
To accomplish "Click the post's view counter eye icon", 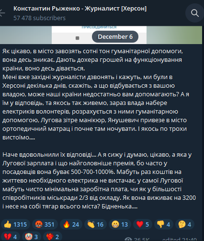I will coord(128,239).
